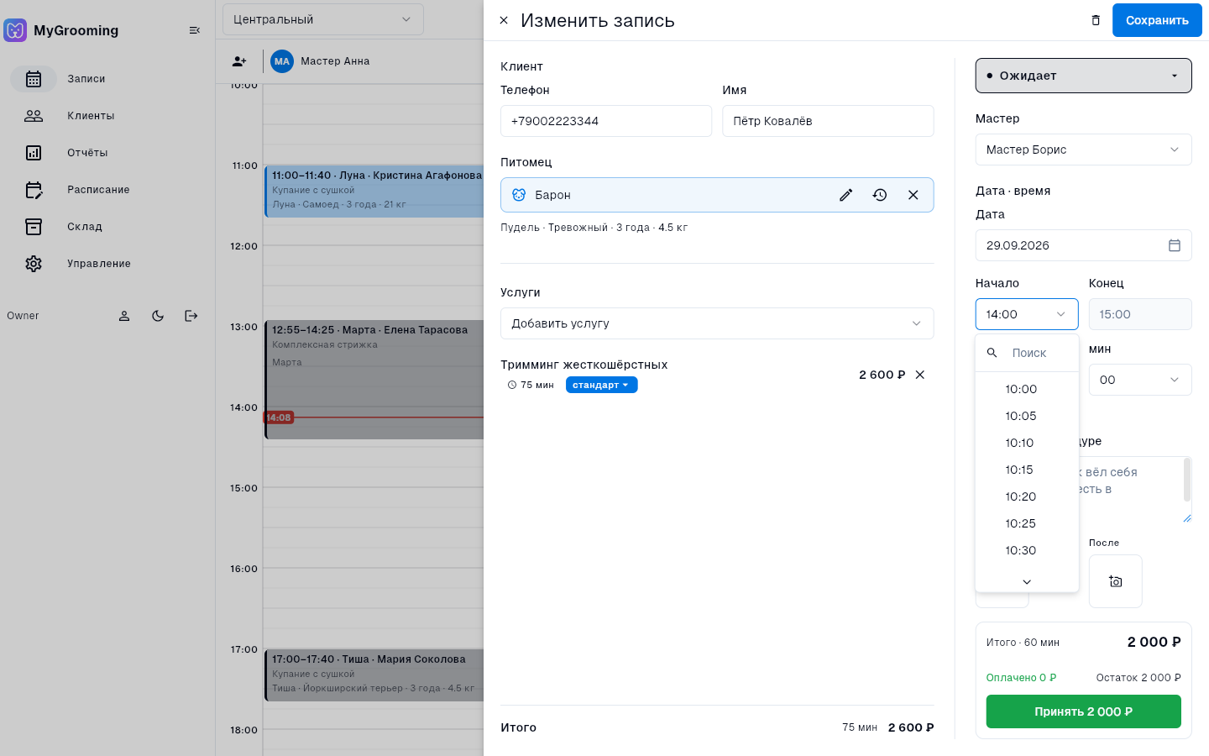The height and width of the screenshot is (756, 1209).
Task: Open the minutes dropdown showing 00
Action: [1140, 380]
